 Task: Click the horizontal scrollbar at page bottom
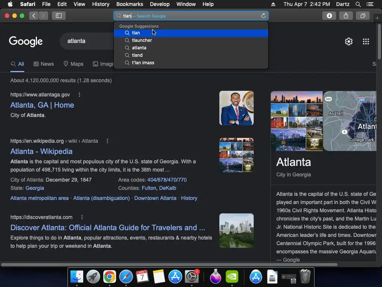pos(169,265)
